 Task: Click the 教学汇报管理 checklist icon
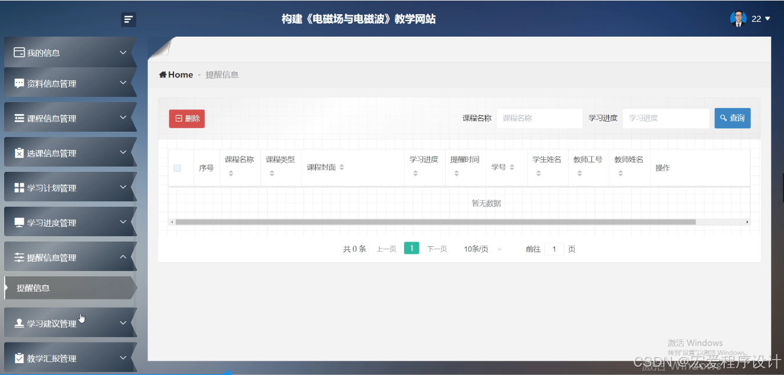click(19, 358)
